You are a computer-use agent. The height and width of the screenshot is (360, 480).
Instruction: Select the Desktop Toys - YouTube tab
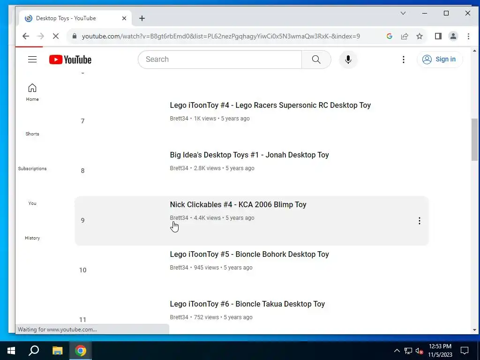tap(75, 18)
